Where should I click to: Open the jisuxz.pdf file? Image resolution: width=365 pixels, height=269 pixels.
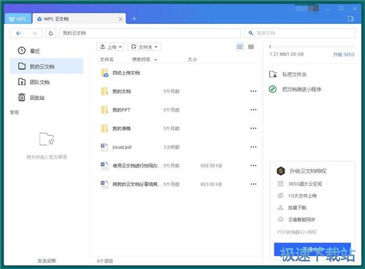click(x=122, y=147)
